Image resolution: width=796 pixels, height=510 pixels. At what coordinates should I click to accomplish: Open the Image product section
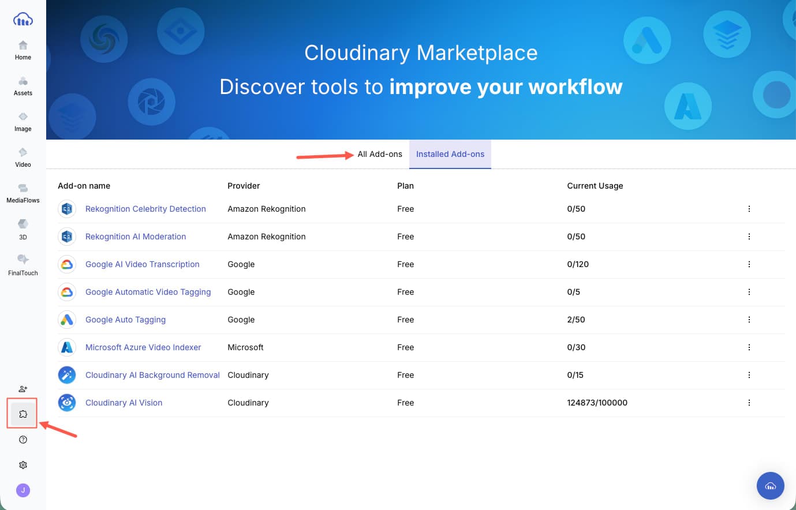pyautogui.click(x=23, y=122)
